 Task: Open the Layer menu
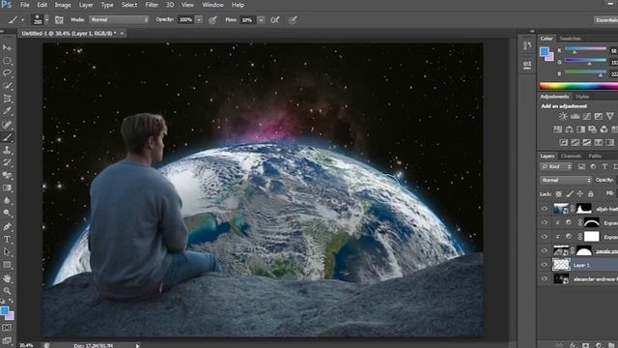[x=86, y=5]
